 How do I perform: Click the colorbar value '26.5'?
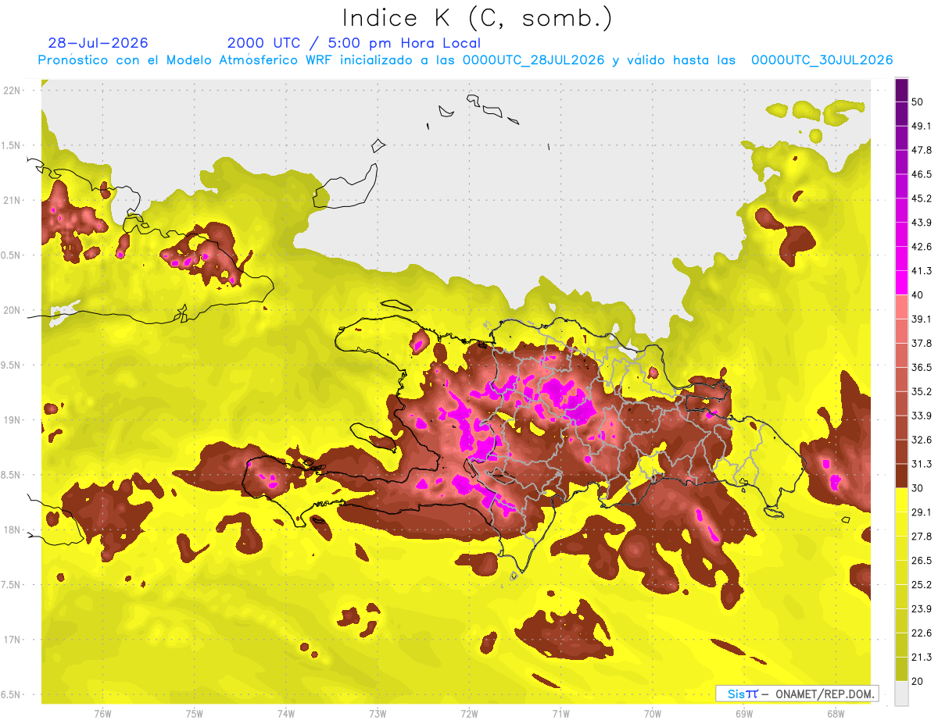click(x=922, y=561)
